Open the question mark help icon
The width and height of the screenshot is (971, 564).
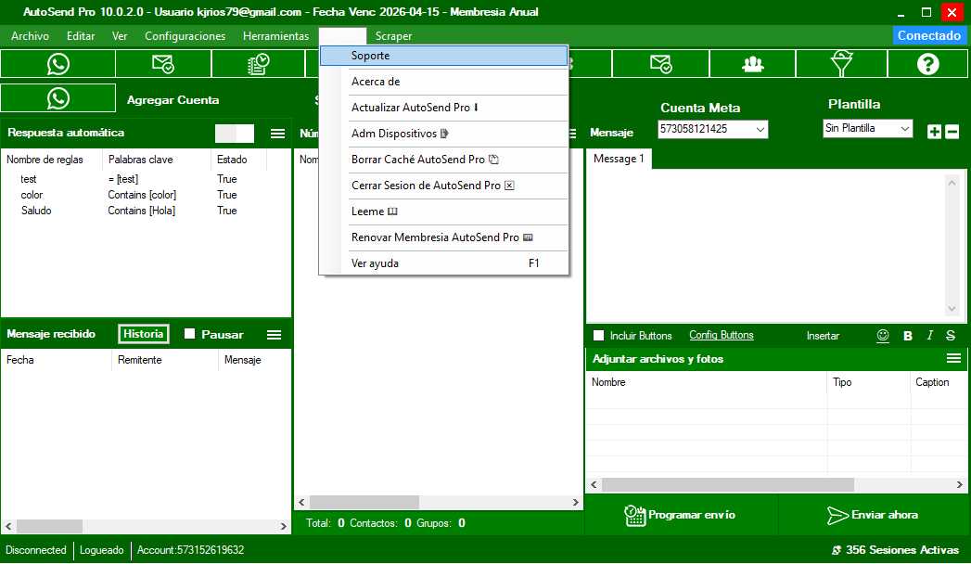(x=927, y=63)
